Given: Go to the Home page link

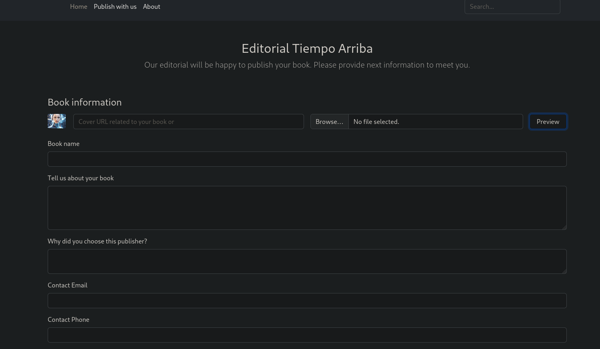Looking at the screenshot, I should tap(79, 7).
